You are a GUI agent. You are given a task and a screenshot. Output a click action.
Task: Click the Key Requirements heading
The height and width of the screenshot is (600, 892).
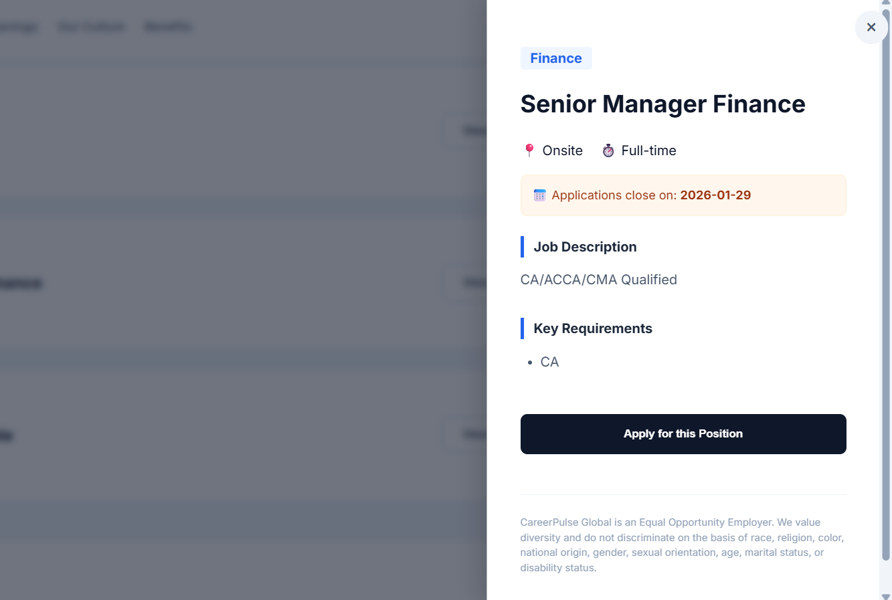592,328
